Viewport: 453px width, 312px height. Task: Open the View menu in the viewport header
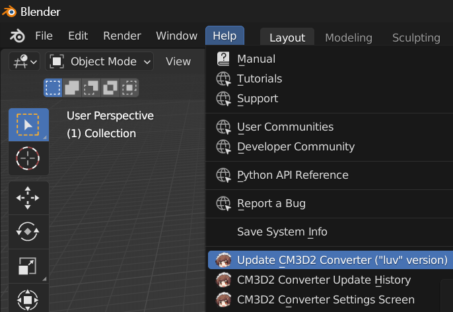coord(178,61)
